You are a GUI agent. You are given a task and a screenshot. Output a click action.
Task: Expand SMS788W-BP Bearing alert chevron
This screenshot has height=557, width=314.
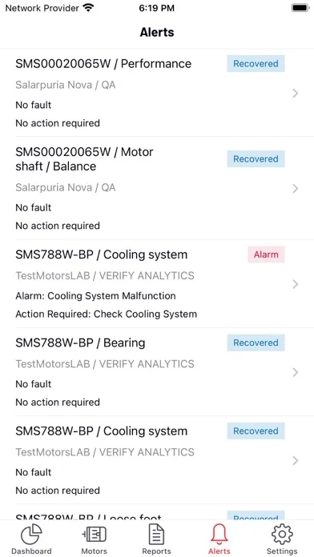pos(295,372)
